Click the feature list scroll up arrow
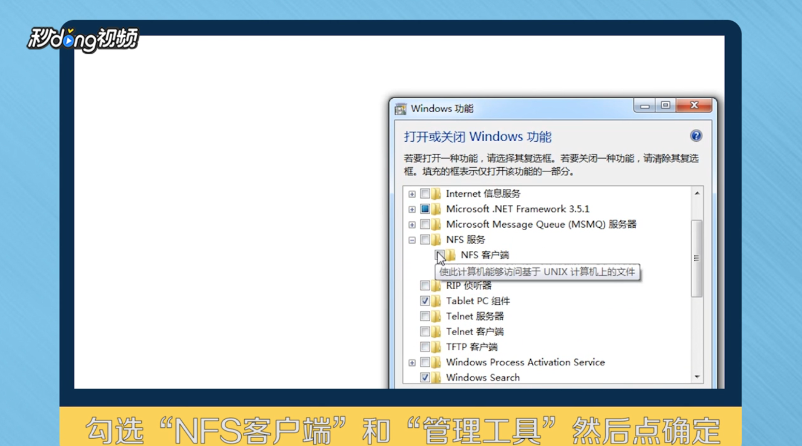The height and width of the screenshot is (446, 802). [697, 193]
